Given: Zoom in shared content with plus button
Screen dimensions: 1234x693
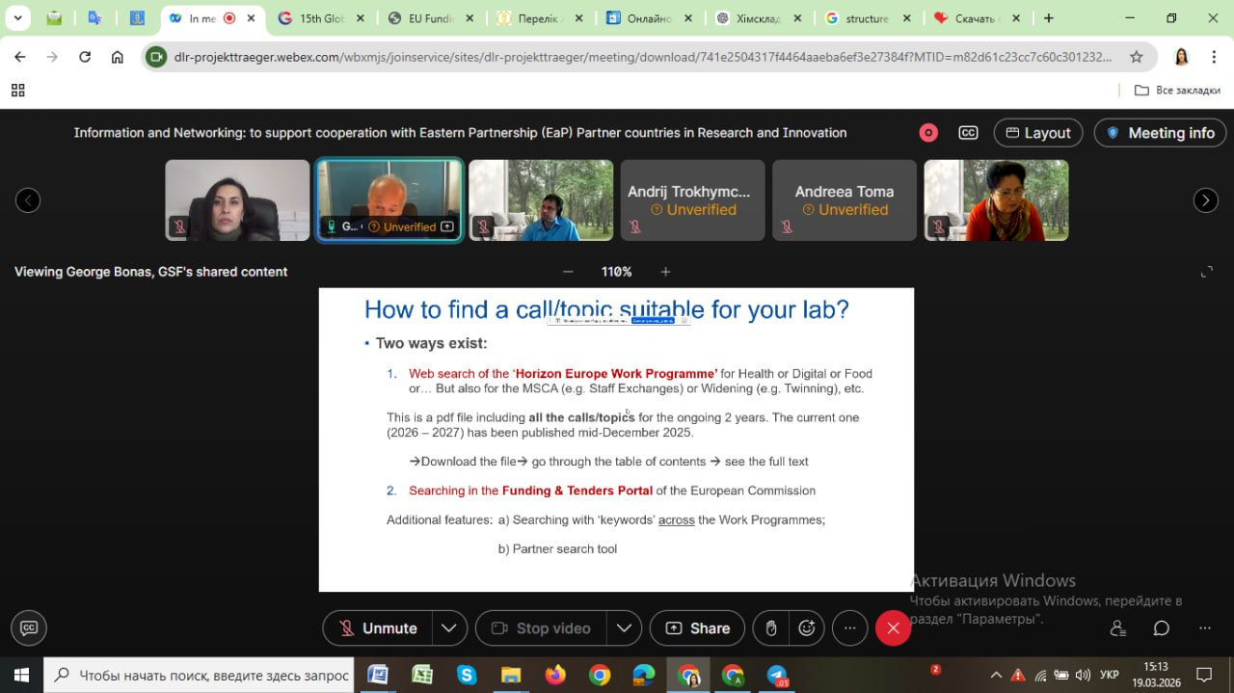Looking at the screenshot, I should 665,272.
